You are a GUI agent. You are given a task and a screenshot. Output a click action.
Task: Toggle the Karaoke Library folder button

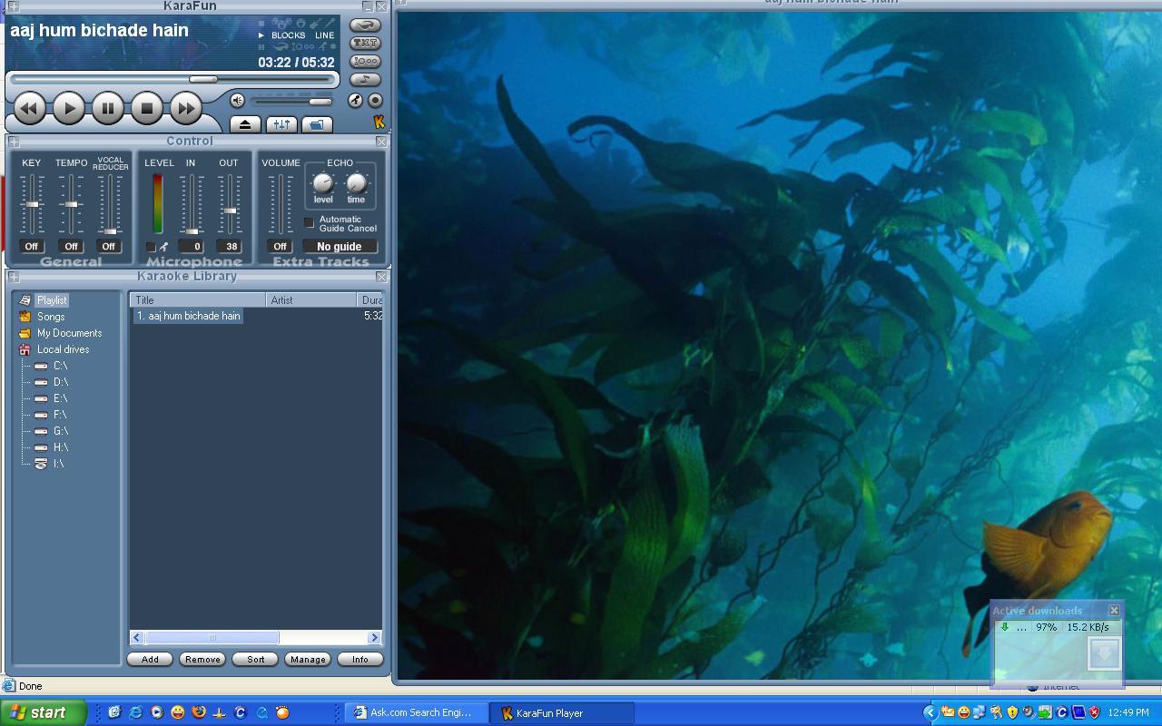317,124
